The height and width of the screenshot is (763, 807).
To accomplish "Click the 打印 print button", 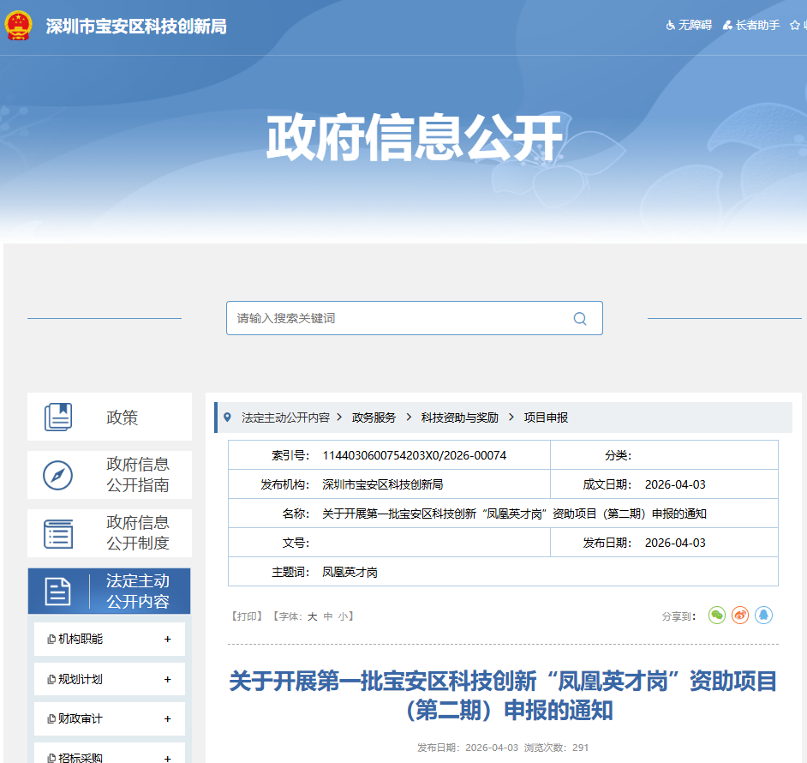I will click(247, 616).
